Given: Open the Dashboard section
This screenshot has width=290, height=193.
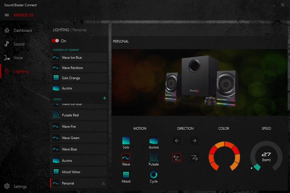Looking at the screenshot, I should coord(22,31).
